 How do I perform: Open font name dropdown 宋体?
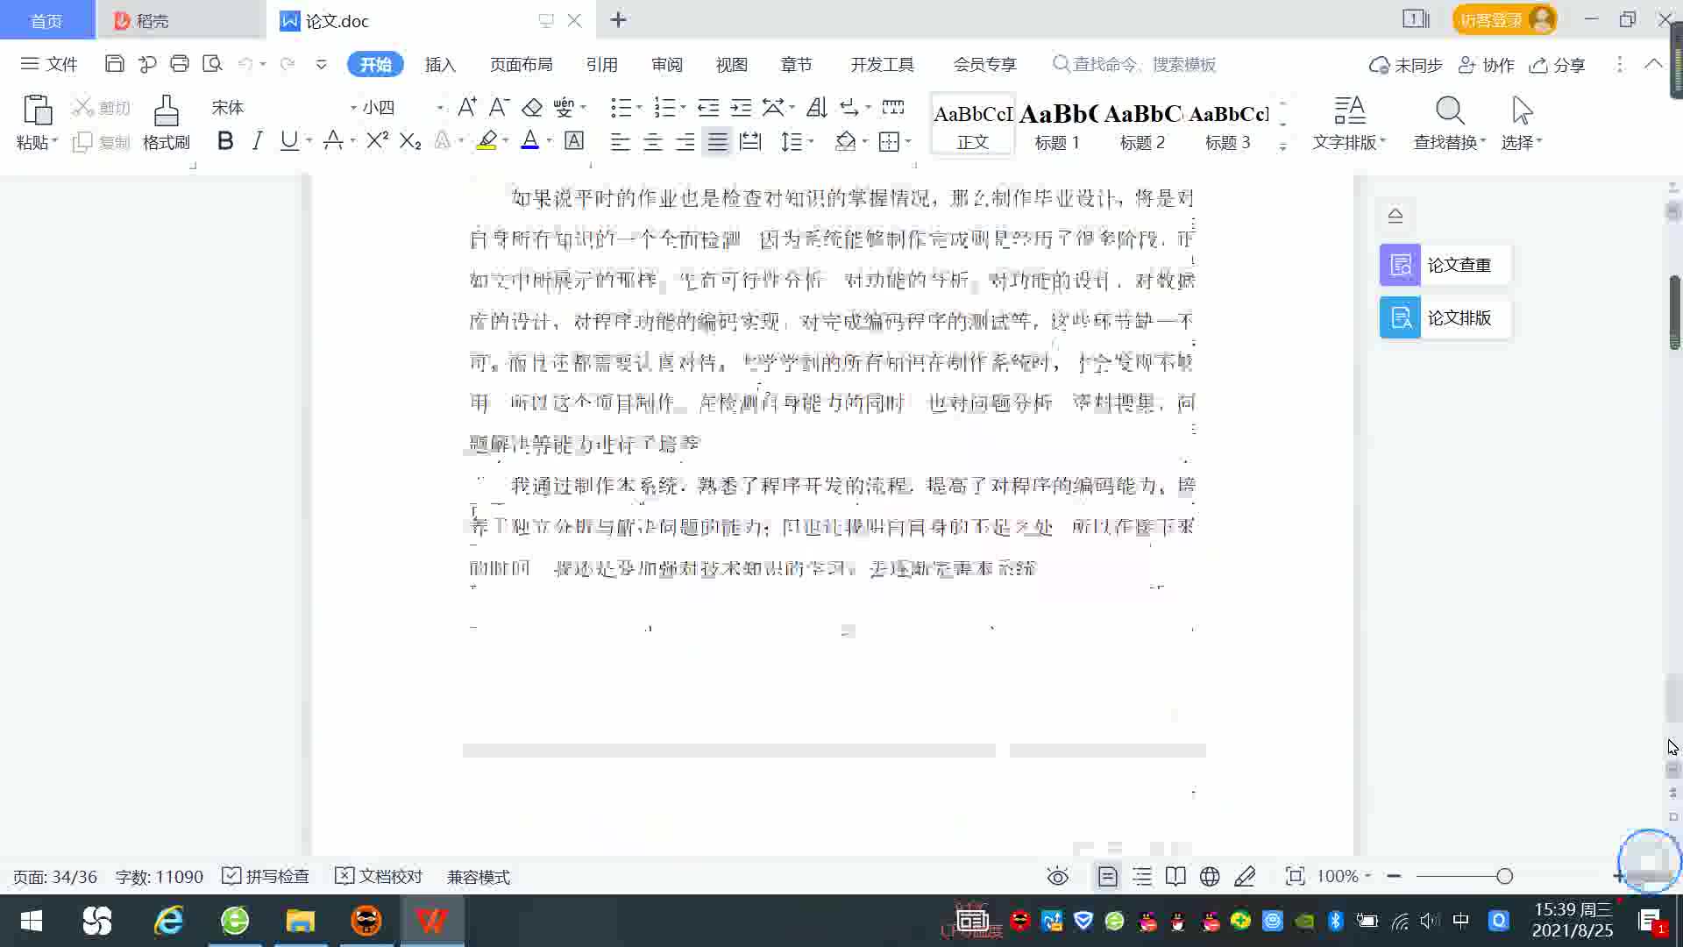point(353,108)
